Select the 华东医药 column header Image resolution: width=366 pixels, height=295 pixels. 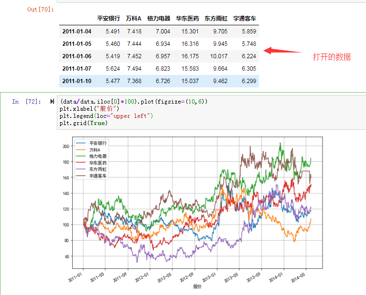[187, 19]
